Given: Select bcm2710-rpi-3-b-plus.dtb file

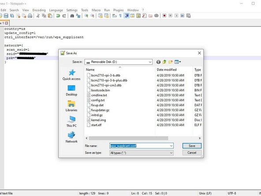Looking at the screenshot, I should point(109,80).
